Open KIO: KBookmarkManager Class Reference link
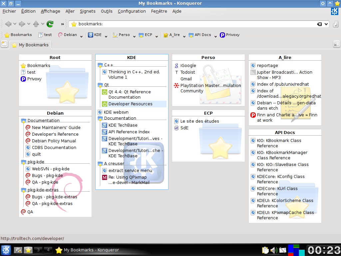The image size is (341, 256). point(282,155)
